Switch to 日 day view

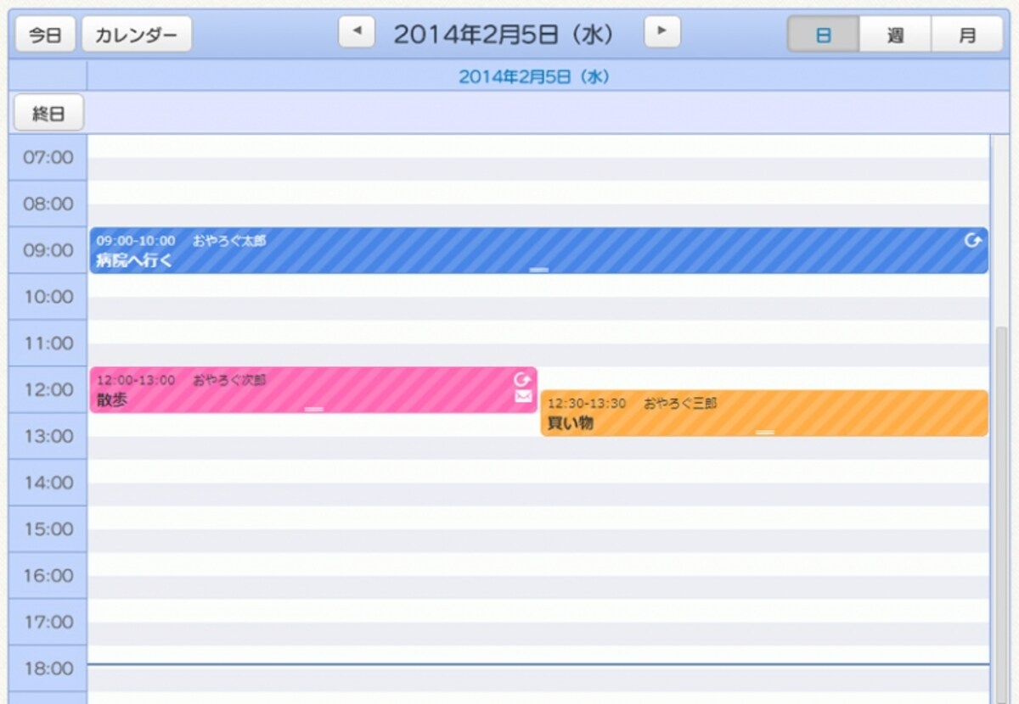click(823, 35)
